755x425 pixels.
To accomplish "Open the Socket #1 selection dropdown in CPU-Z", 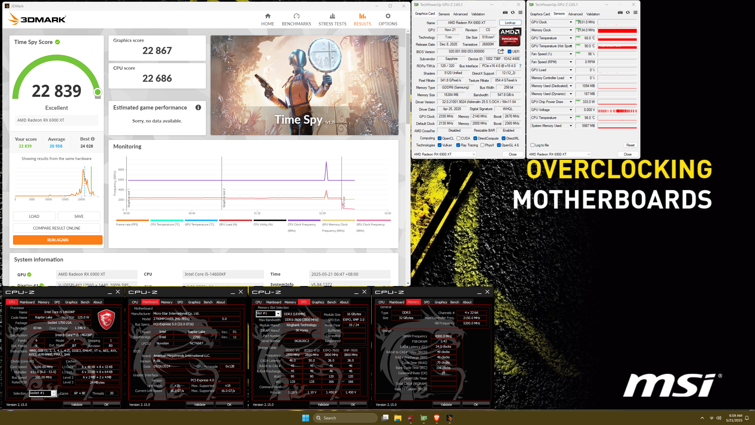I will pyautogui.click(x=53, y=393).
